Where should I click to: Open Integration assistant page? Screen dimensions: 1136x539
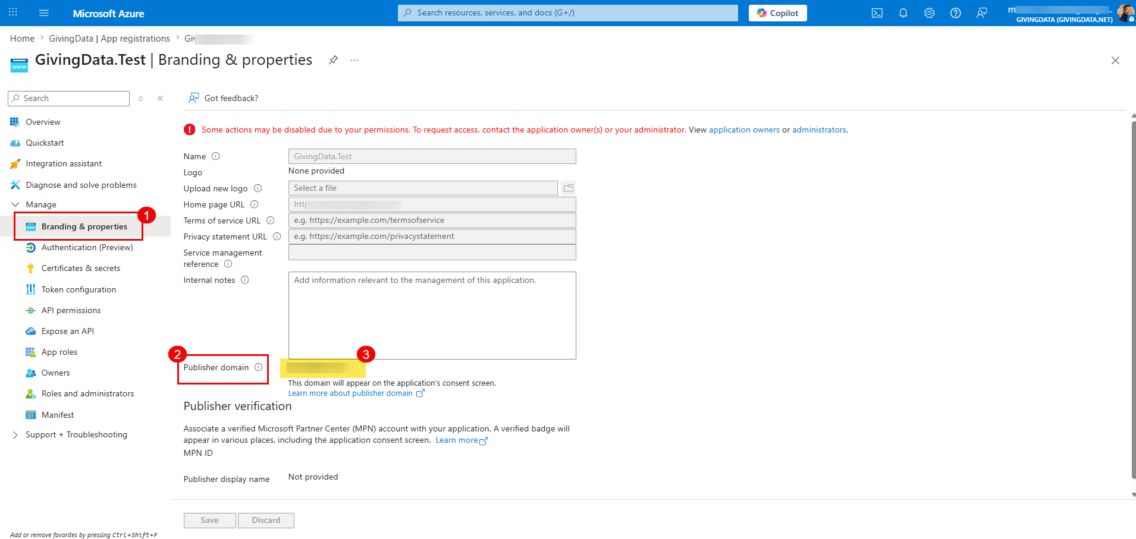(x=64, y=163)
